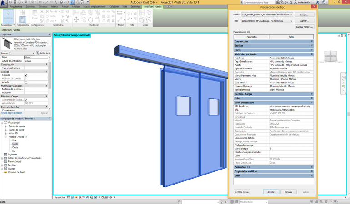Viewport: 350px width, 204px height.
Task: Select the Norte elevation in project browser
Action: click(x=15, y=144)
